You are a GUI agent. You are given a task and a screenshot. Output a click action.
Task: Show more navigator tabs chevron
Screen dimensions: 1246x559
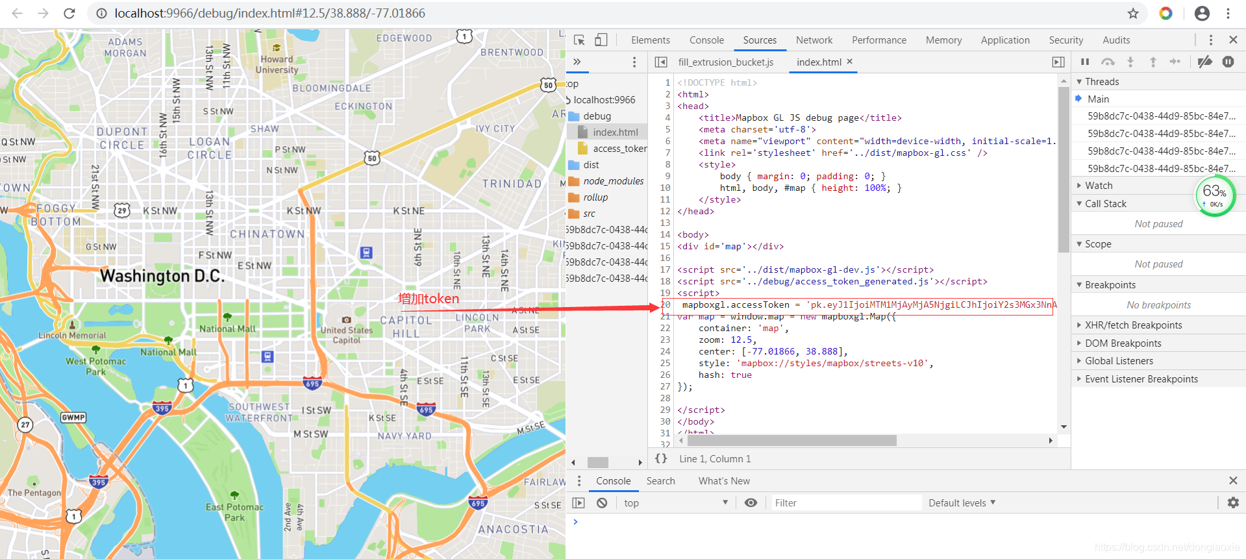coord(577,62)
